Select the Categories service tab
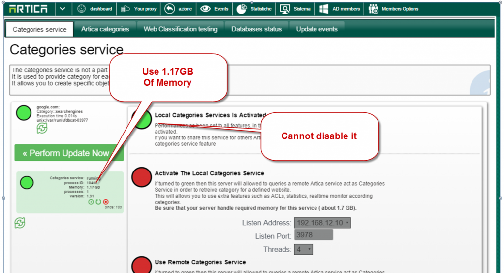Image resolution: width=504 pixels, height=273 pixels. pyautogui.click(x=39, y=29)
